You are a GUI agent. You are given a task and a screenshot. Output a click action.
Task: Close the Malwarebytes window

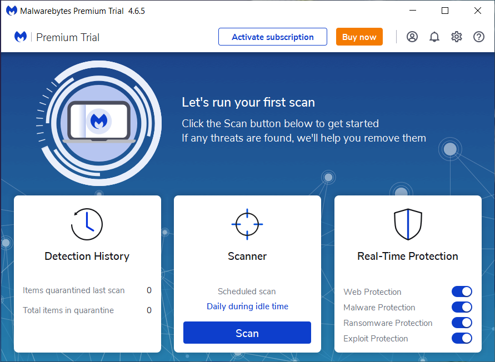pos(478,11)
